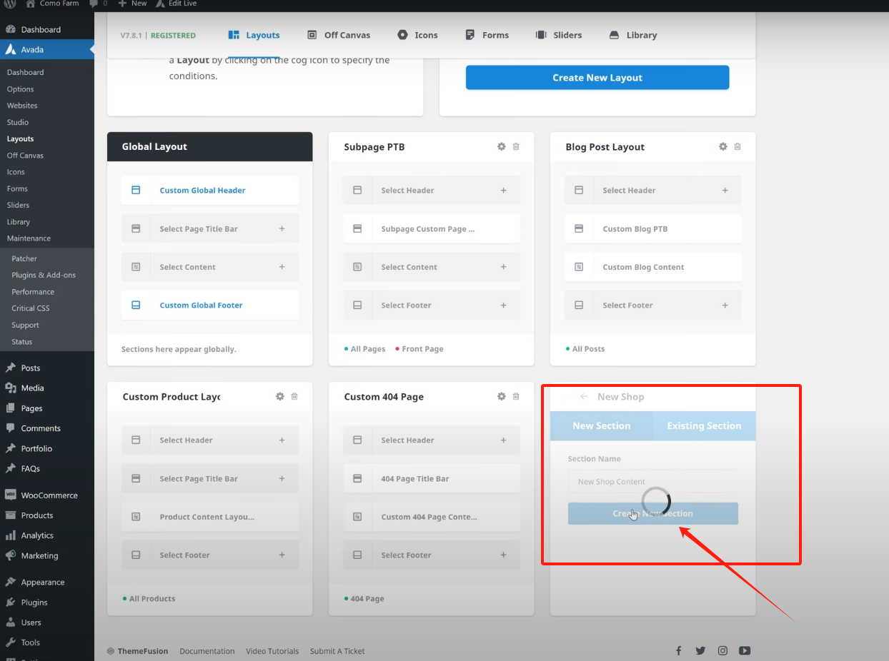Screen dimensions: 889x661
Task: Add Page Title Bar to Global Layout
Action: 282,229
